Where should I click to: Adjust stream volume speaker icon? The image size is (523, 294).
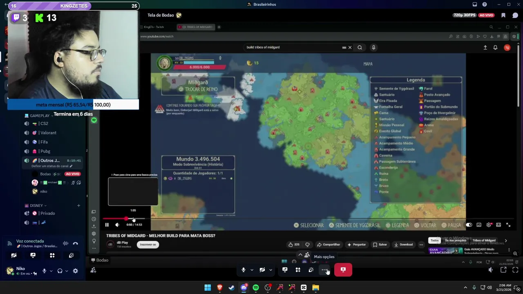(x=491, y=270)
